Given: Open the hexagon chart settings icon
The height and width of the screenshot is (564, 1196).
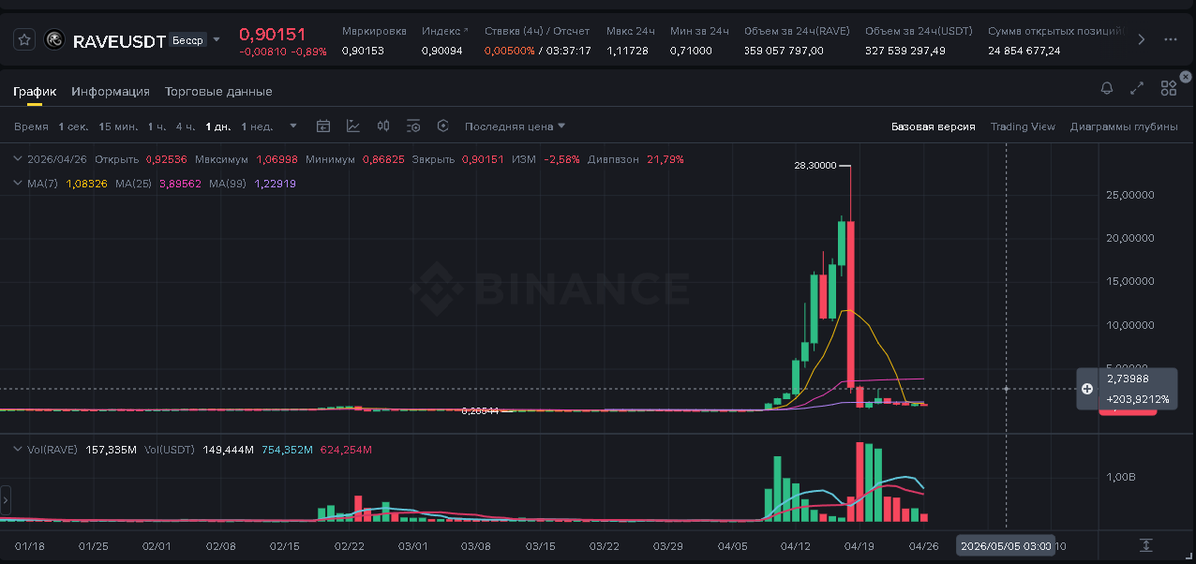Looking at the screenshot, I should tap(444, 126).
